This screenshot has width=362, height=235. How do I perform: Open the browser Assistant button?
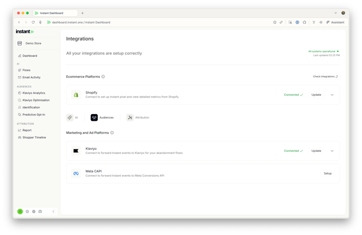point(335,23)
